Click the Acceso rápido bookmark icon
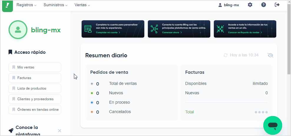The image size is (291, 136). (10, 52)
